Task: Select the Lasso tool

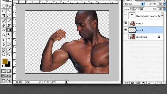Action: tap(4, 11)
